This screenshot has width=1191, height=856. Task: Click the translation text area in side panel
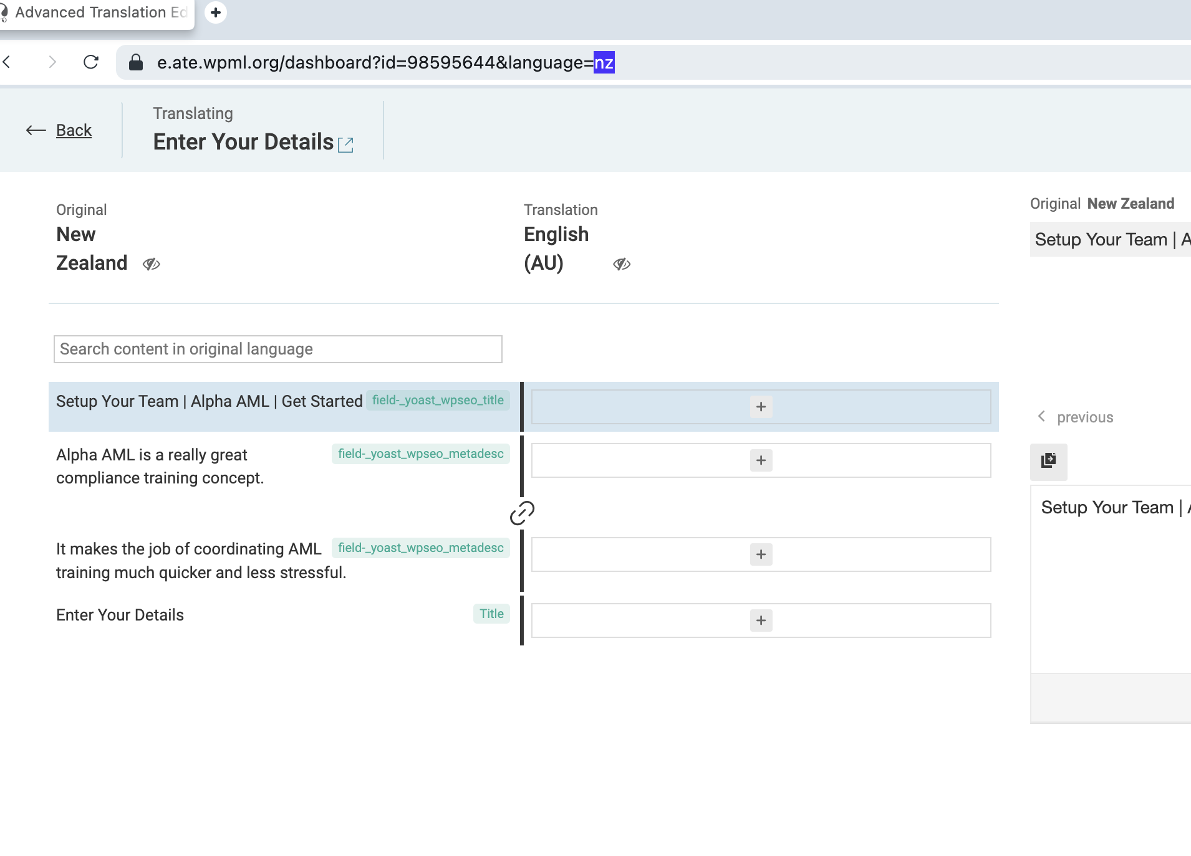coord(1111,579)
